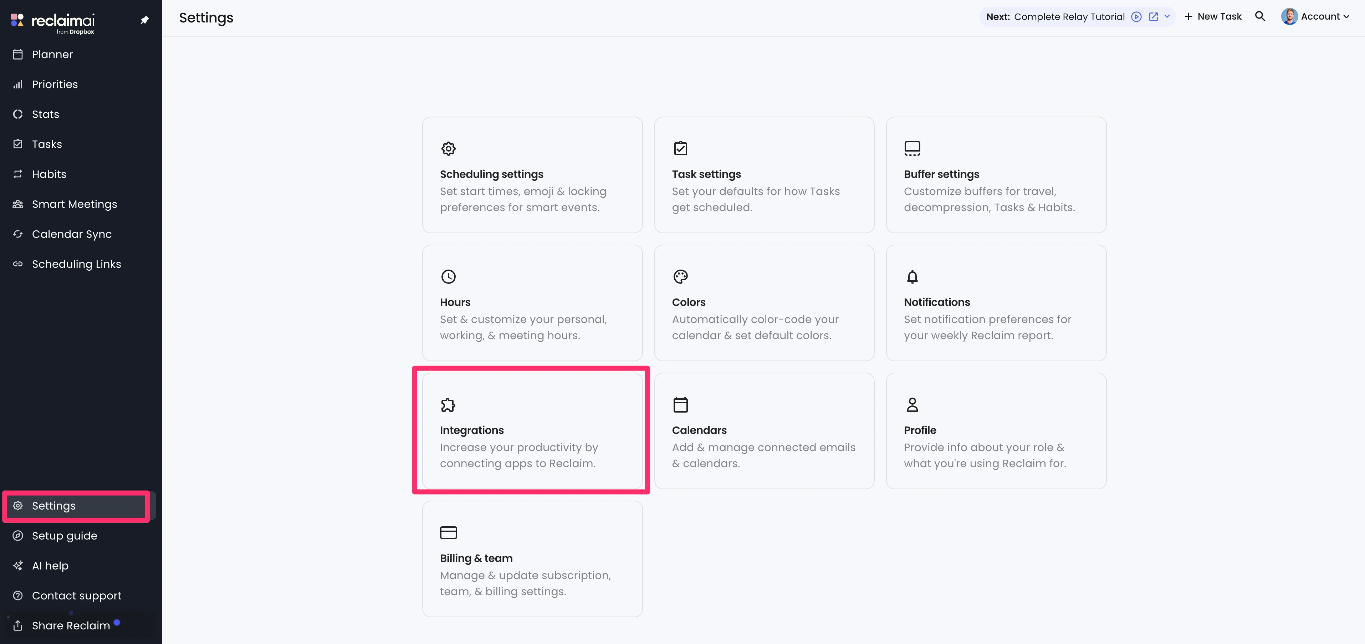Image resolution: width=1365 pixels, height=644 pixels.
Task: Open Calendar Sync page
Action: point(72,234)
